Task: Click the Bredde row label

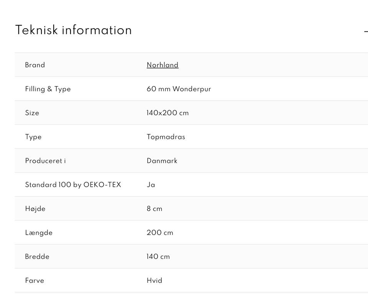Action: point(37,256)
